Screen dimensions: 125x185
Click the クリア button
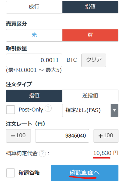coord(94,60)
